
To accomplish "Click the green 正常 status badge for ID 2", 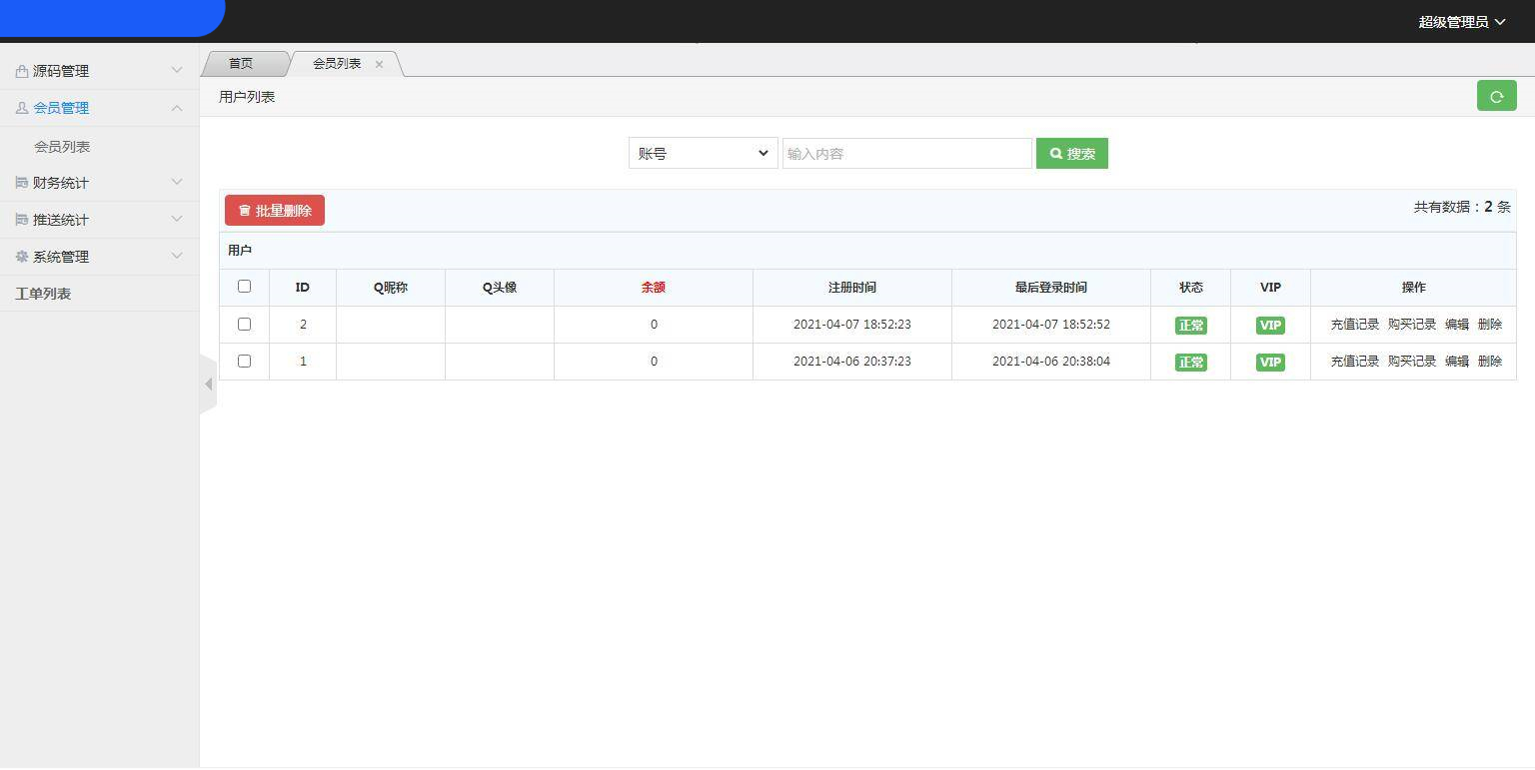I will 1190,324.
